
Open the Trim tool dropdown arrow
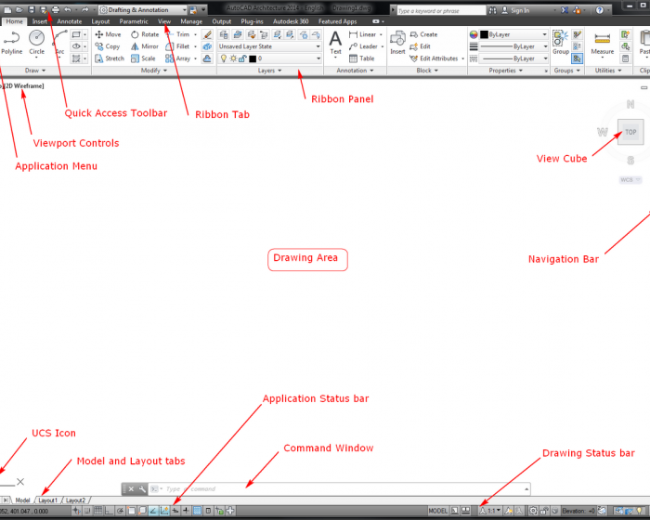(195, 34)
